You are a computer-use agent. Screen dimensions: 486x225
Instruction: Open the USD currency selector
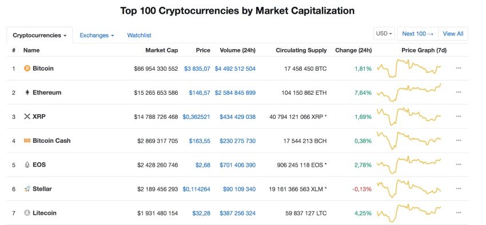(x=384, y=34)
